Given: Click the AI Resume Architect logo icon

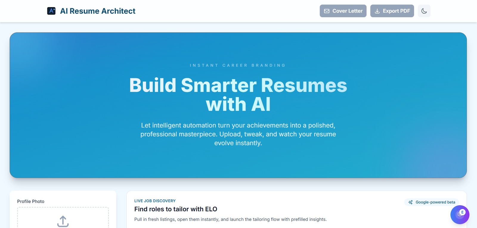Looking at the screenshot, I should (x=51, y=11).
